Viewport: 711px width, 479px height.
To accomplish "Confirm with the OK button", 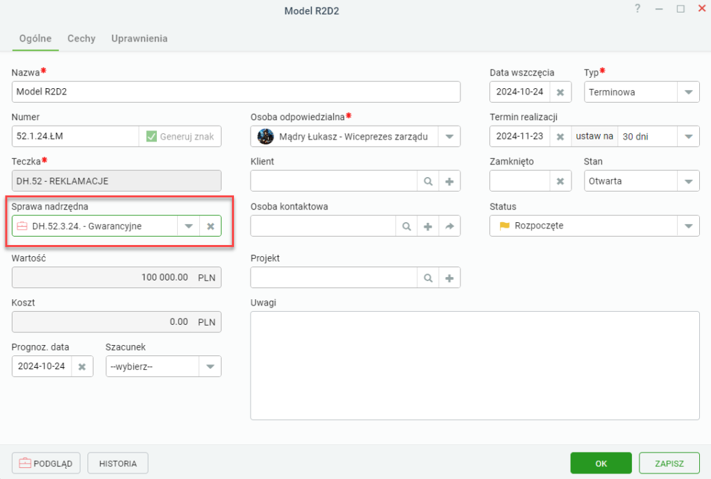I will pos(601,463).
